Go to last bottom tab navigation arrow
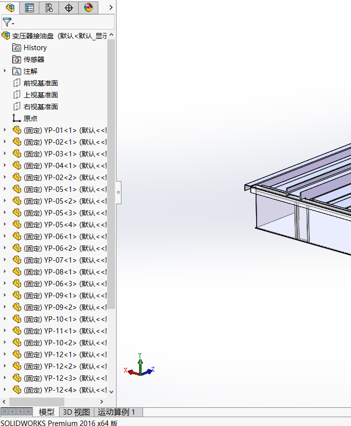The image size is (351, 426). click(x=28, y=412)
